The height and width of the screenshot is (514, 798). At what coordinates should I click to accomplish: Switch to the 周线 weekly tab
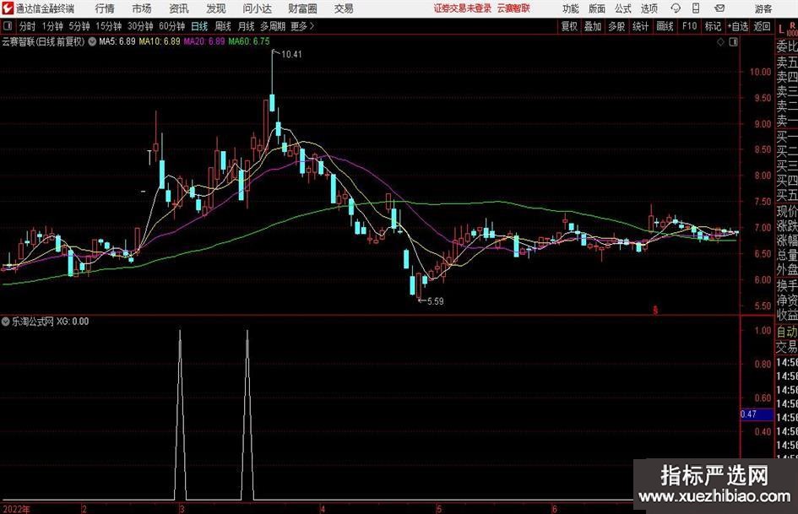coord(223,26)
